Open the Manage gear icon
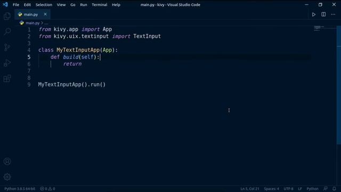 click(7, 177)
